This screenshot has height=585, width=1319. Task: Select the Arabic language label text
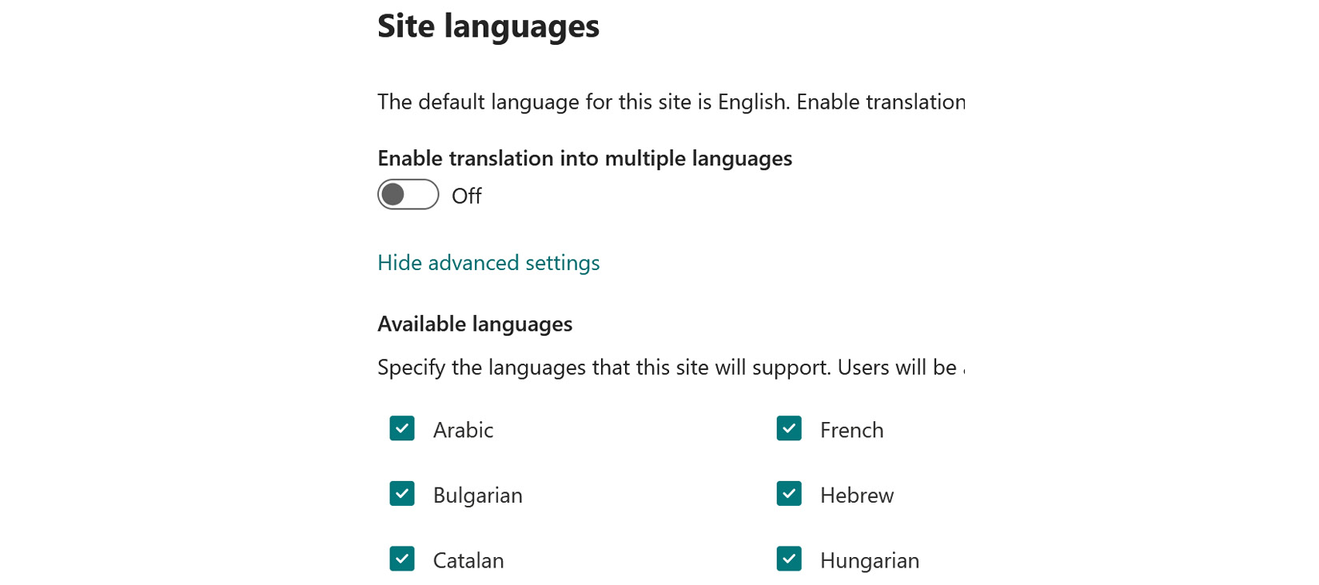click(x=462, y=430)
